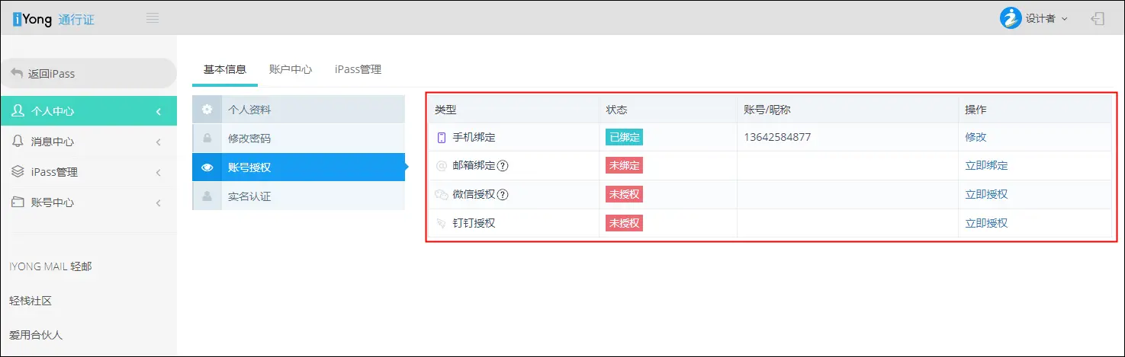Open the 设计者 user dropdown
Image resolution: width=1125 pixels, height=357 pixels.
[x=1045, y=18]
